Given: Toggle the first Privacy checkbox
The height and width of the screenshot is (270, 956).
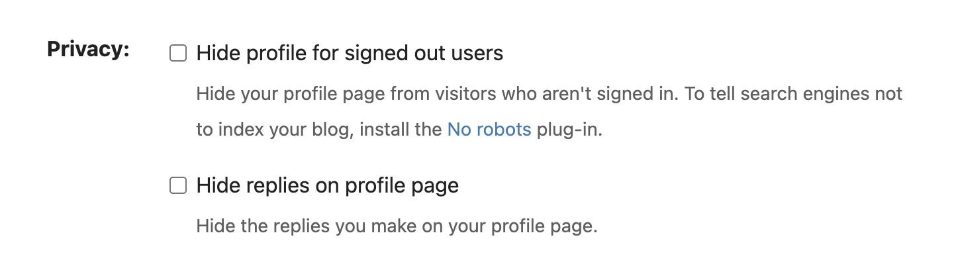Looking at the screenshot, I should tap(178, 53).
